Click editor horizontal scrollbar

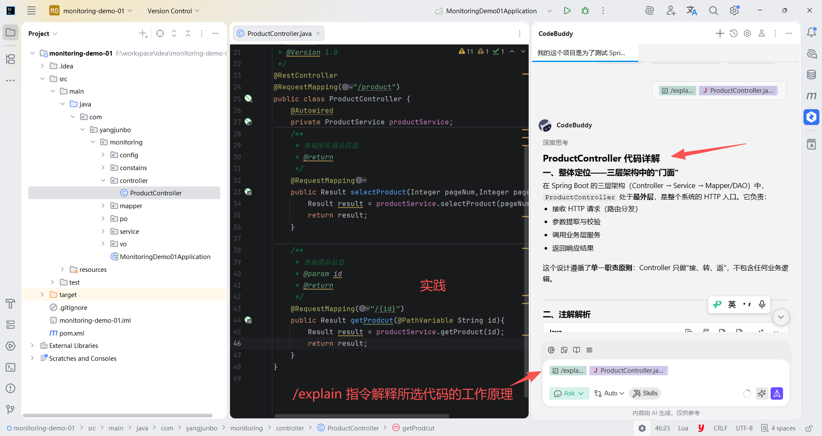pos(362,415)
